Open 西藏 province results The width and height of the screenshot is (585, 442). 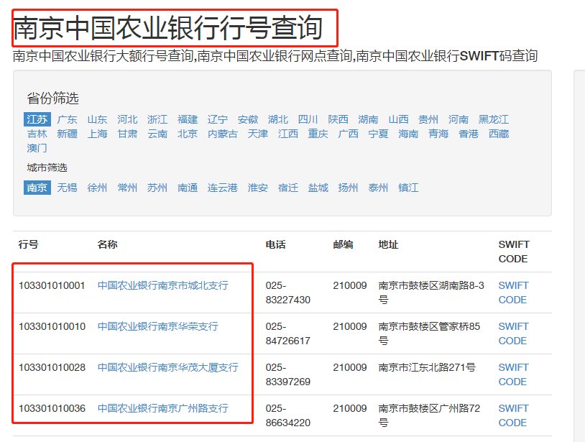click(x=499, y=134)
